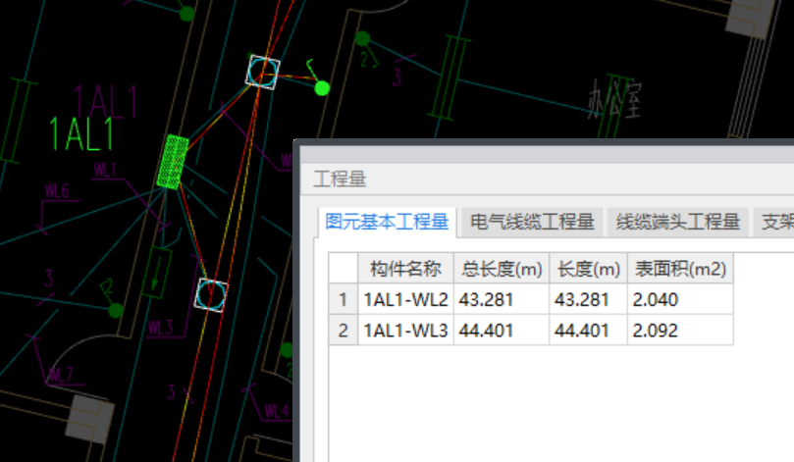Click the 44.401 cell under 长度(m)
This screenshot has width=794, height=462.
589,331
